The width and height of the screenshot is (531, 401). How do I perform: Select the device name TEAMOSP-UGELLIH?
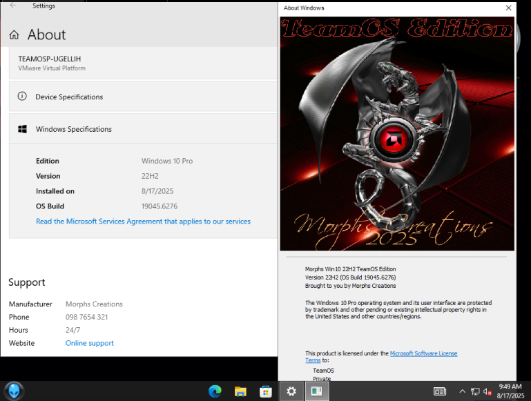[50, 59]
